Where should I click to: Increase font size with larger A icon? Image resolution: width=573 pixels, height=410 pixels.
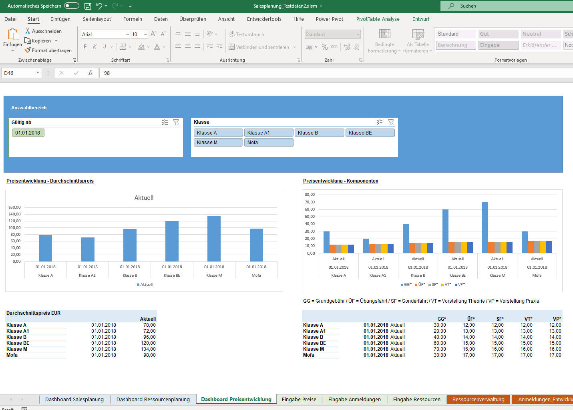pos(153,34)
